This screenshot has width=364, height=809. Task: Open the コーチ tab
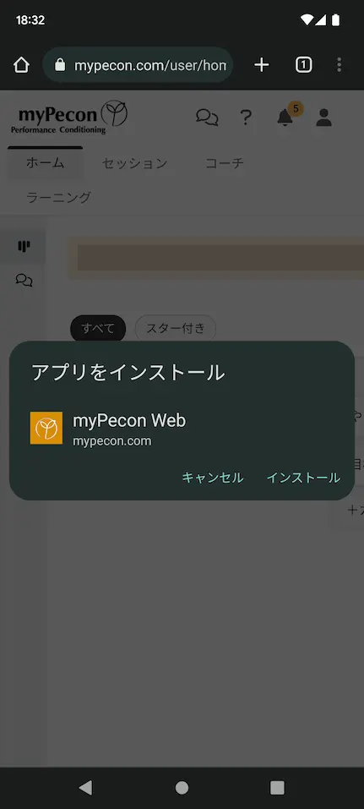tap(225, 163)
